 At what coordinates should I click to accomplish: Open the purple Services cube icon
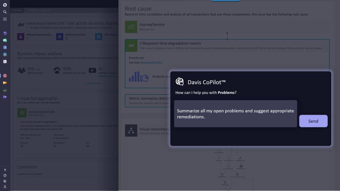tap(5, 33)
